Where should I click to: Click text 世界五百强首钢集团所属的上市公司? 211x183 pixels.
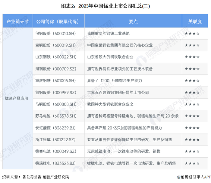[118, 93]
